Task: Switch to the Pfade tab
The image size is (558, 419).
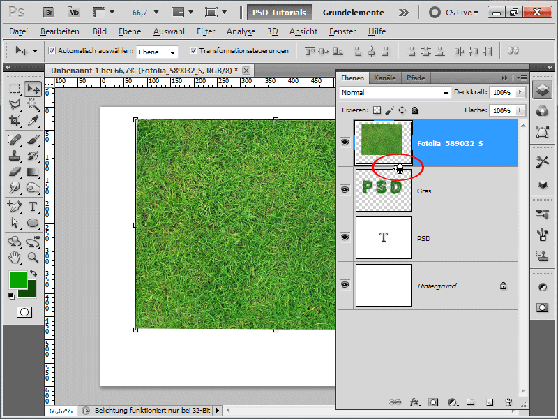Action: 416,78
